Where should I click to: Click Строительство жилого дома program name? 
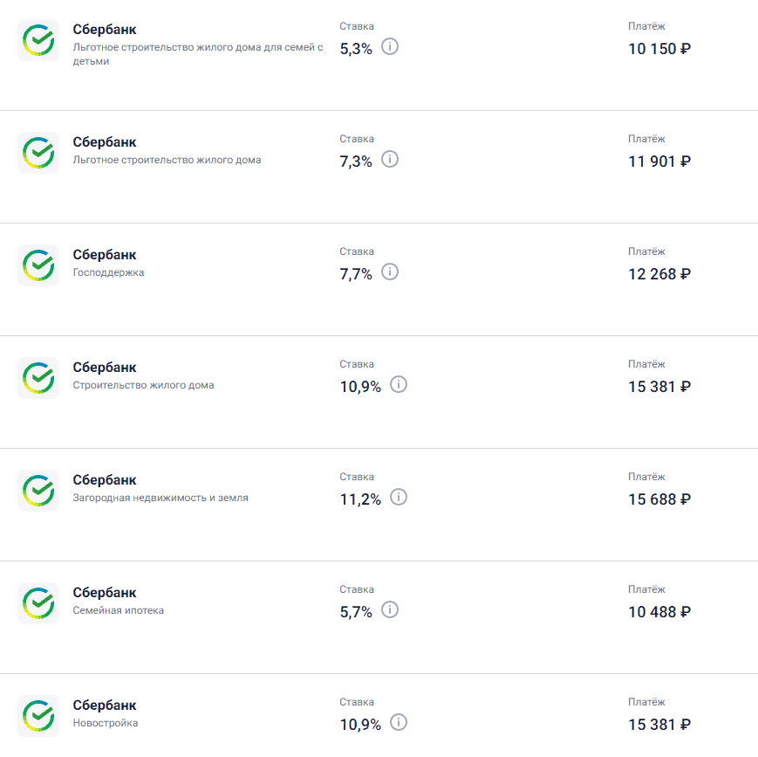point(143,385)
